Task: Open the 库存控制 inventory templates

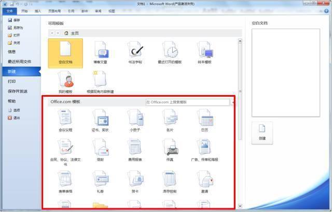Action: click(170, 182)
